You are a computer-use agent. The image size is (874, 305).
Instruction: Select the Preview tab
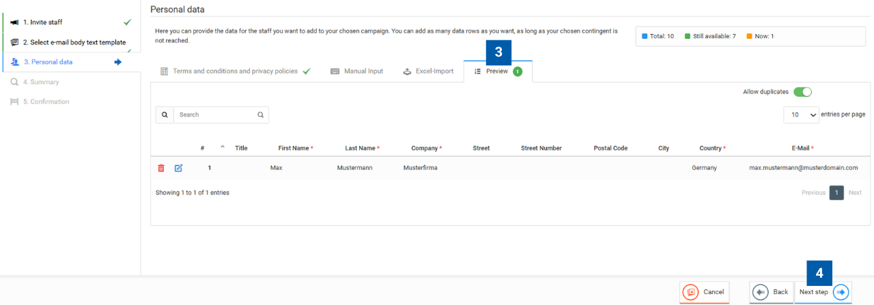(498, 71)
